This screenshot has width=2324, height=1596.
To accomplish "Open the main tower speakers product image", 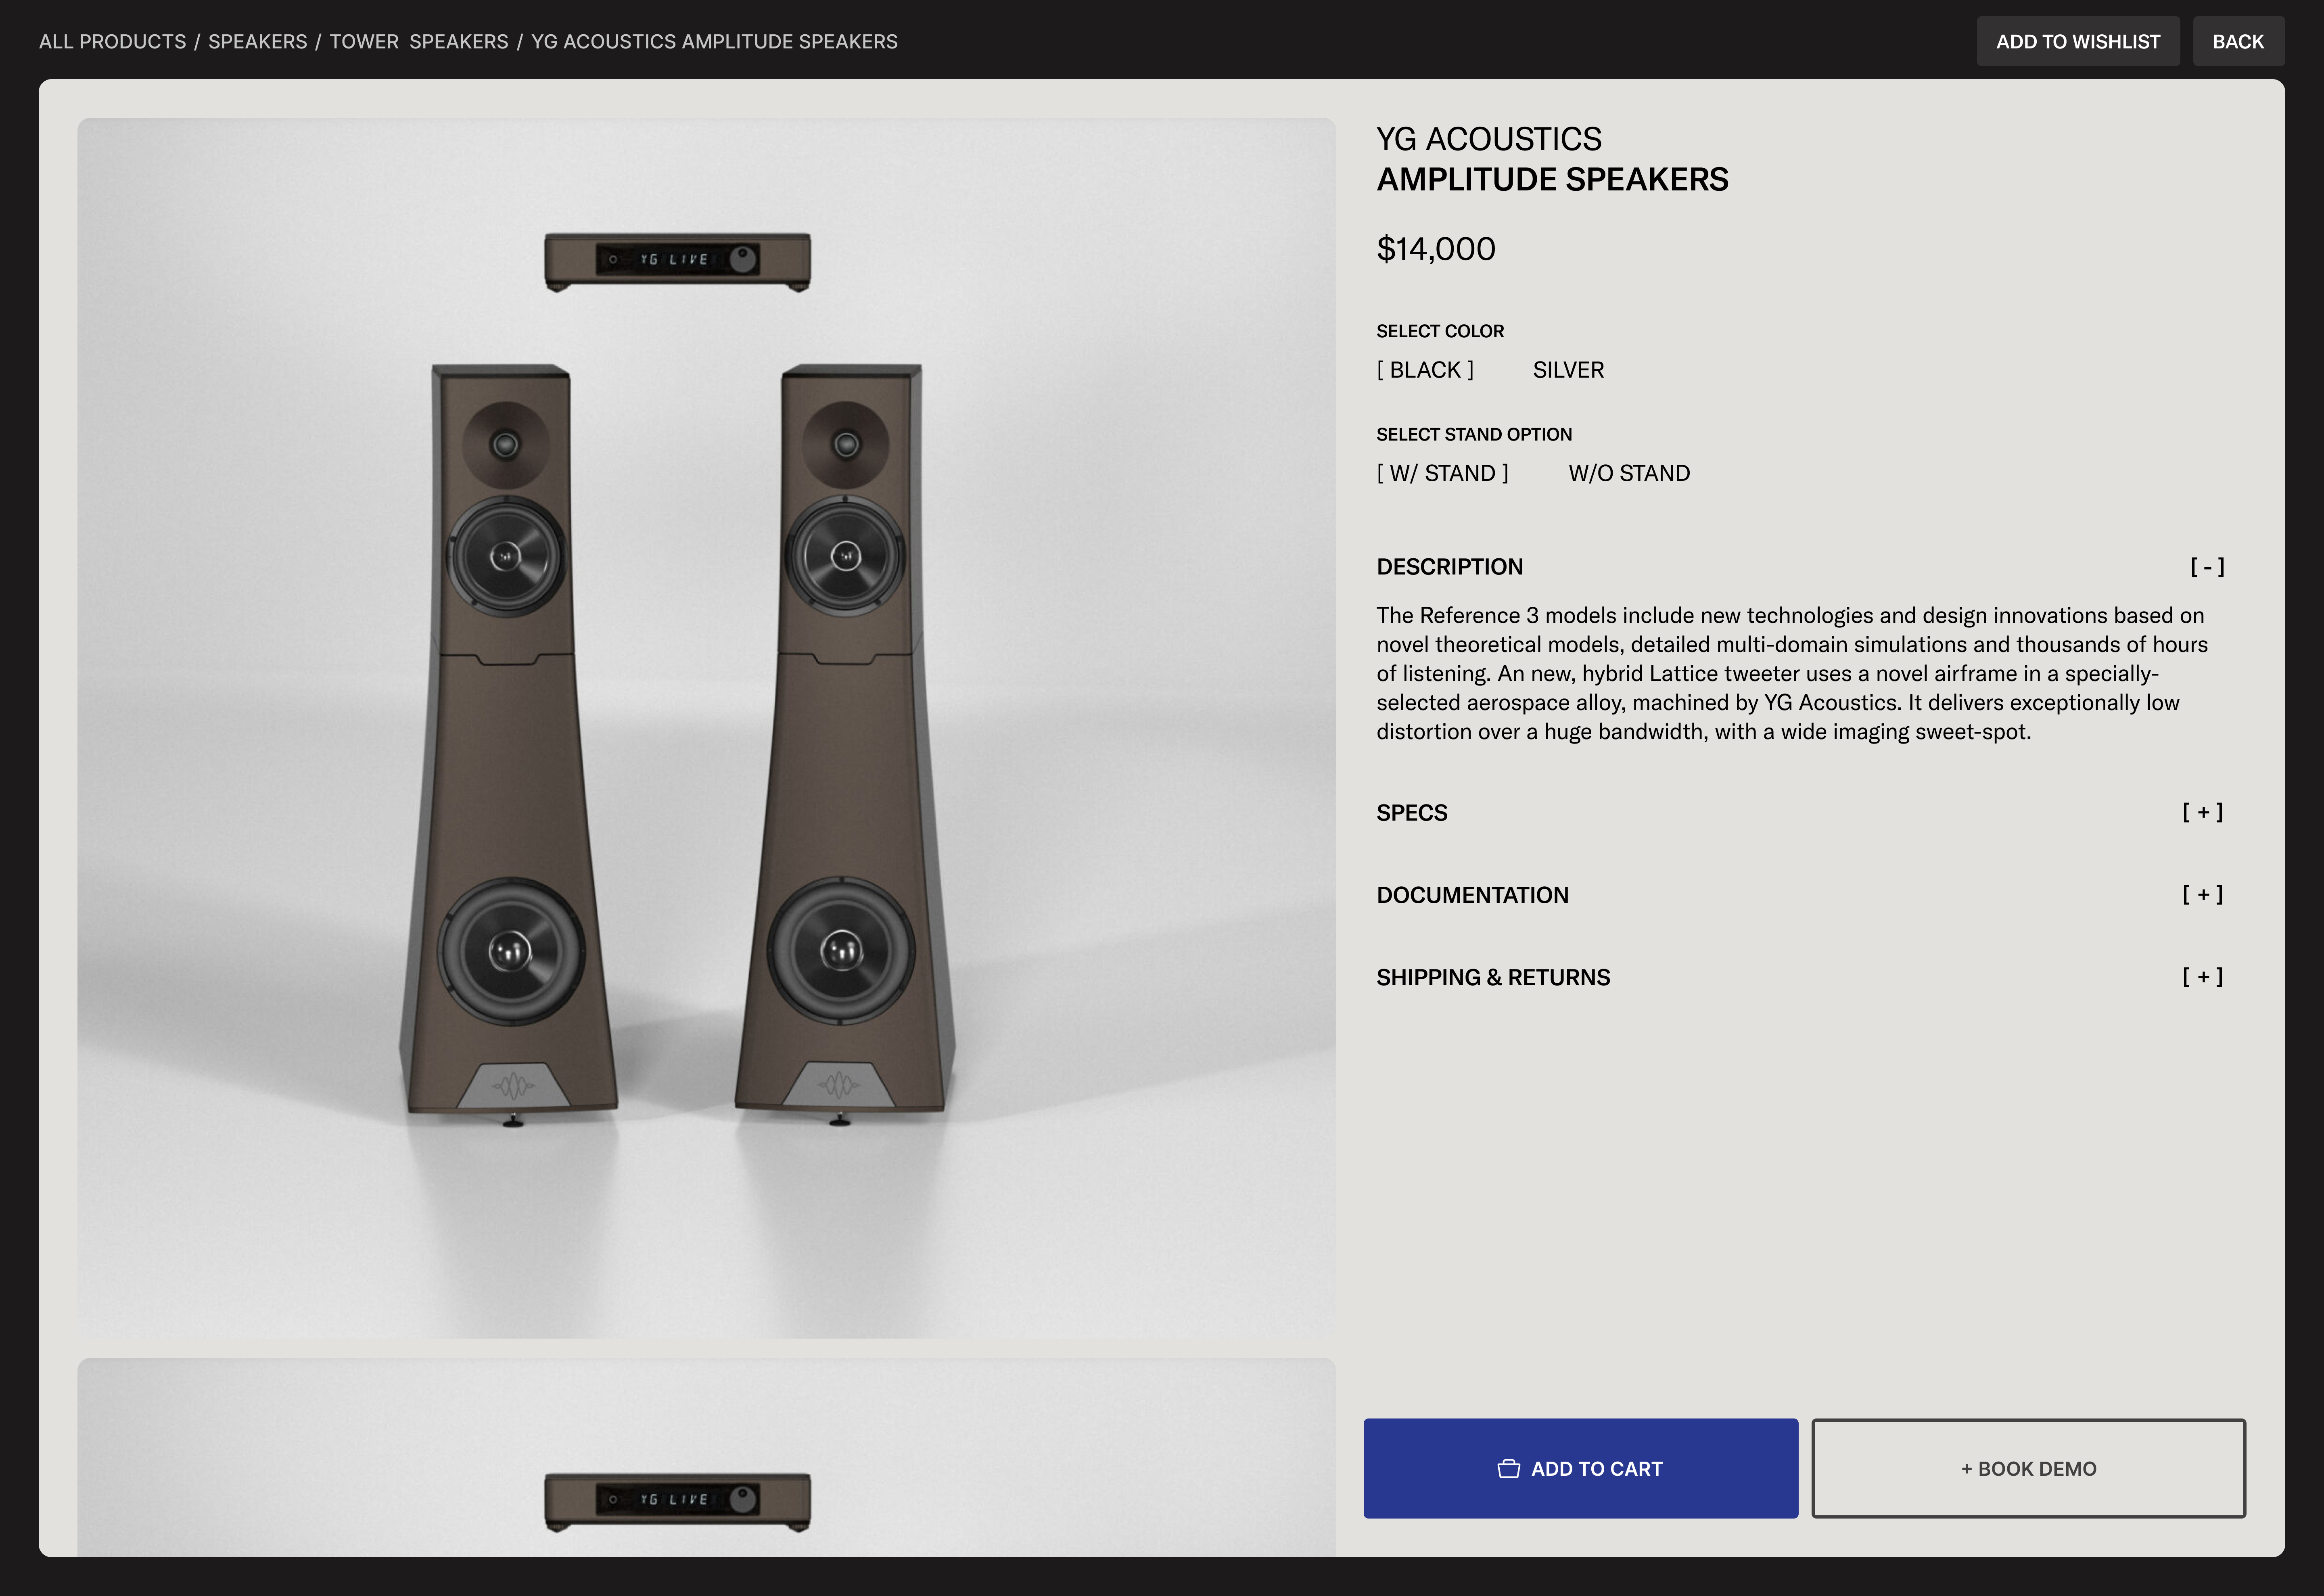I will point(706,728).
